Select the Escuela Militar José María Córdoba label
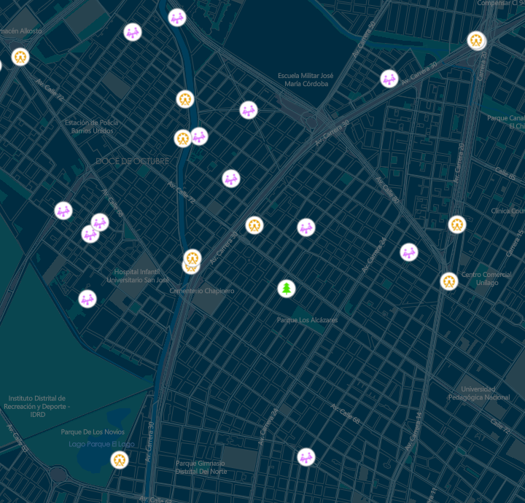The image size is (525, 503). coord(306,79)
